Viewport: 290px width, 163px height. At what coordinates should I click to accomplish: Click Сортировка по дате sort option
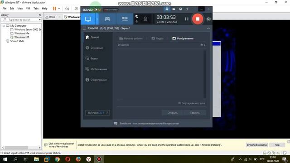(191, 103)
